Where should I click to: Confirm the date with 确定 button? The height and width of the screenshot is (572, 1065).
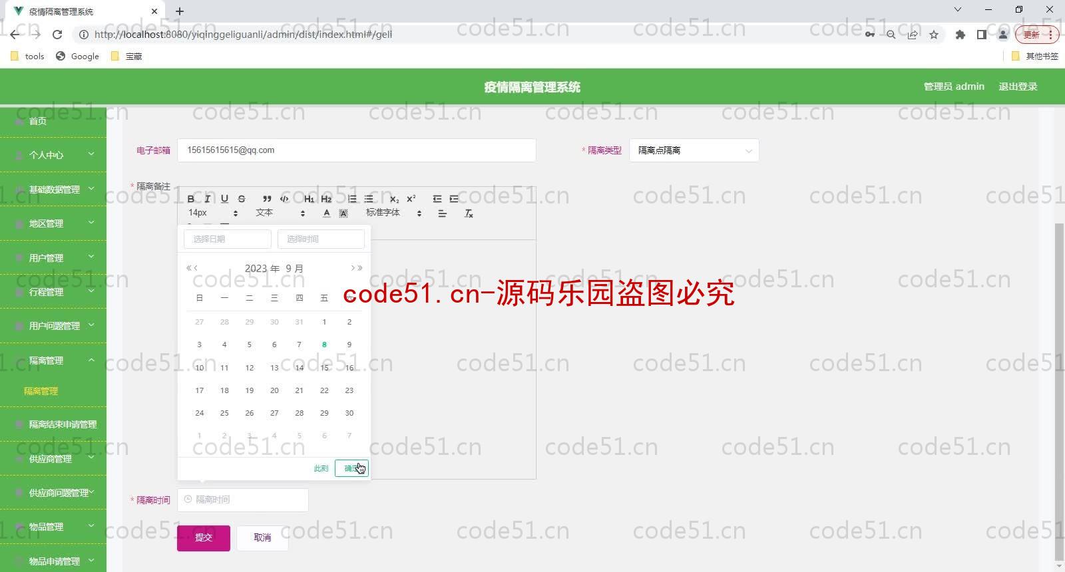pos(351,468)
